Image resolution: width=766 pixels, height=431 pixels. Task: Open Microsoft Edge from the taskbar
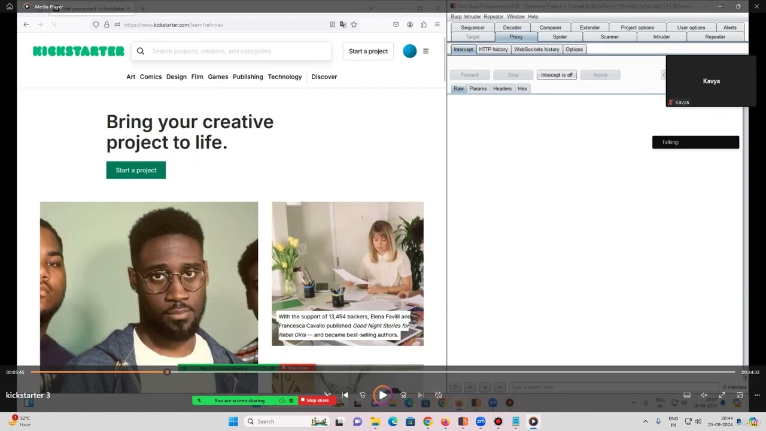tap(393, 421)
